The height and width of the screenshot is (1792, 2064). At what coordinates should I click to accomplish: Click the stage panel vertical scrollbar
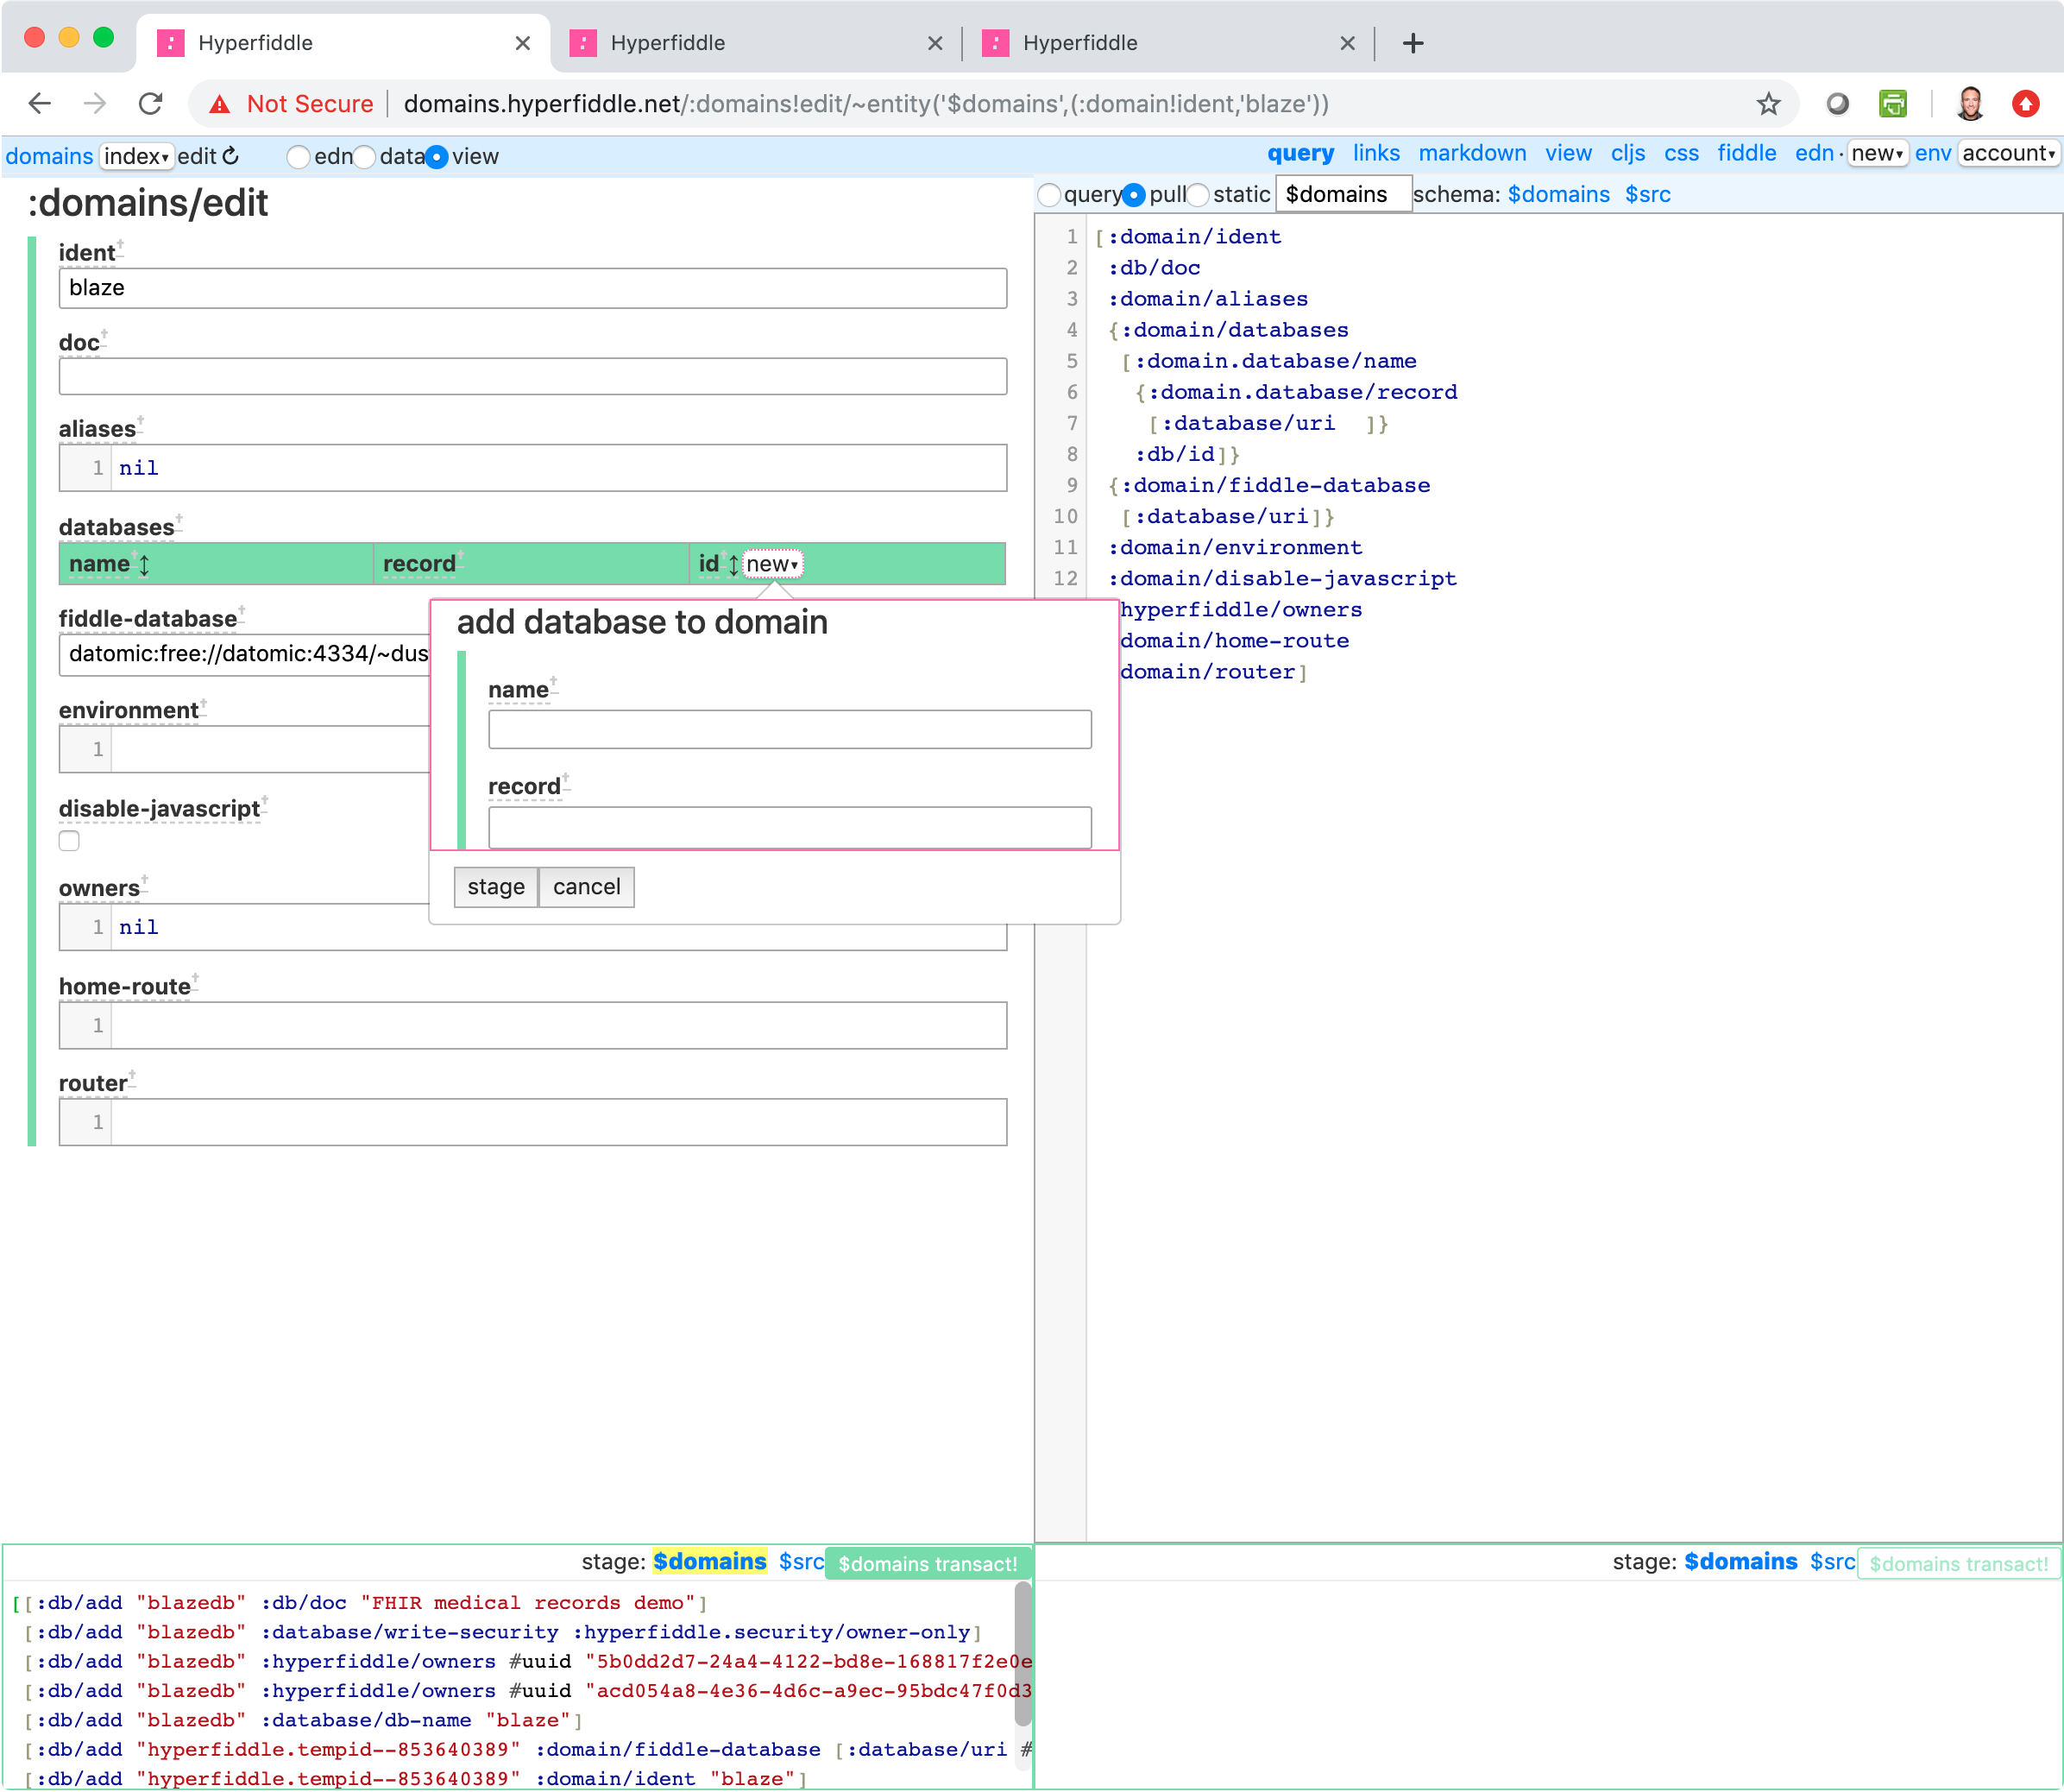tap(1022, 1655)
